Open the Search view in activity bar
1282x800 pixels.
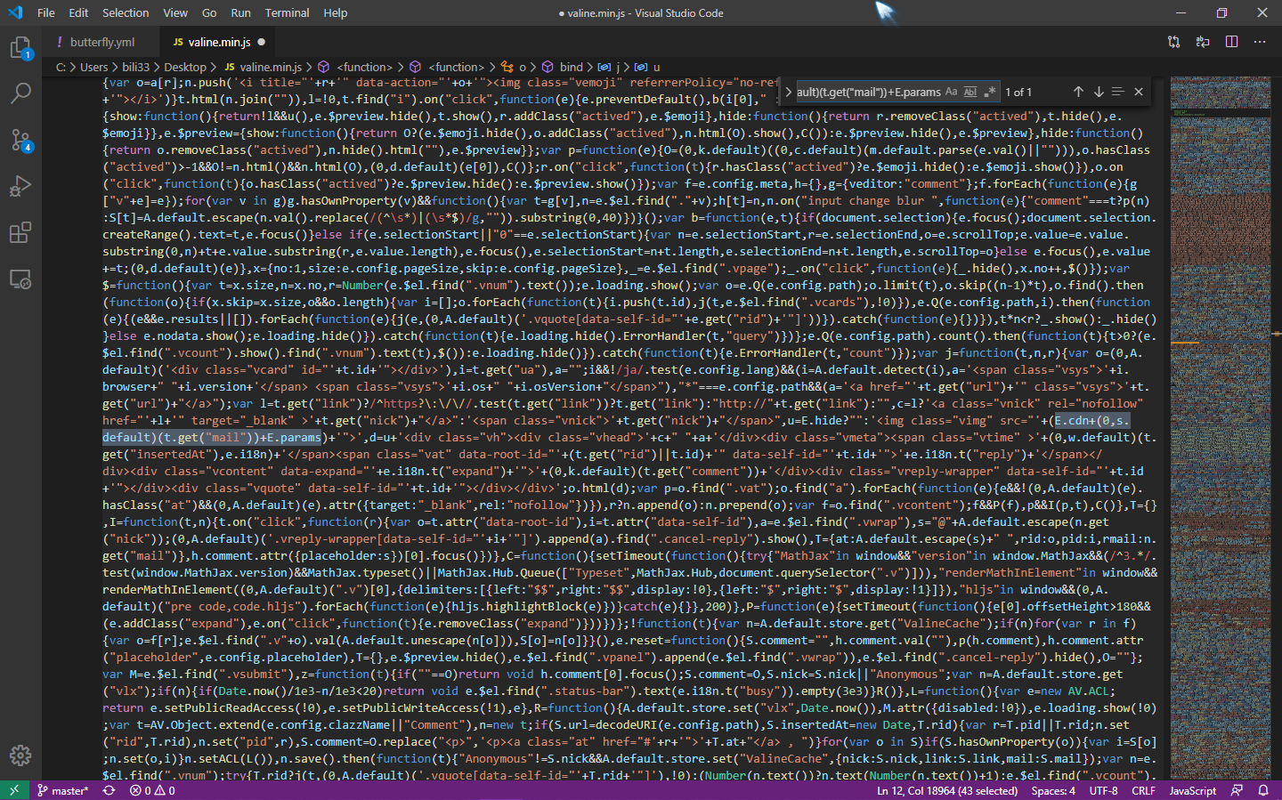point(20,93)
